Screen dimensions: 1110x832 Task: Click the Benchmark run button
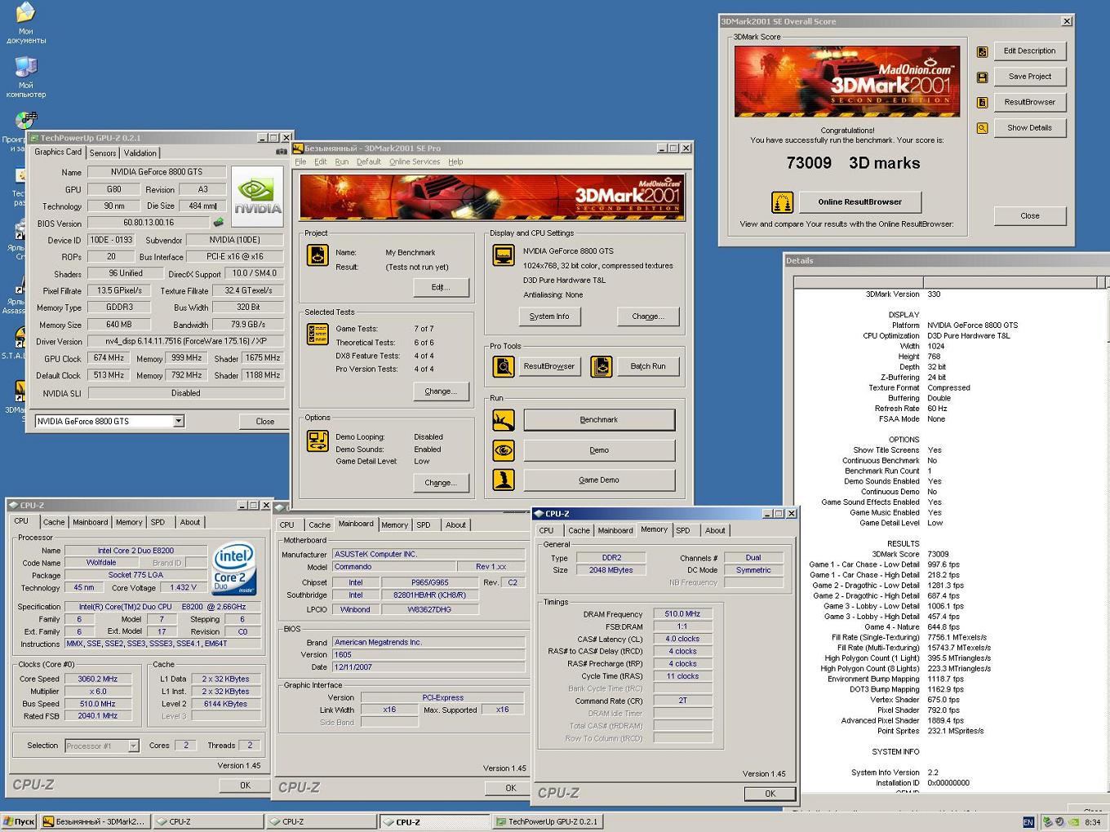[x=599, y=420]
